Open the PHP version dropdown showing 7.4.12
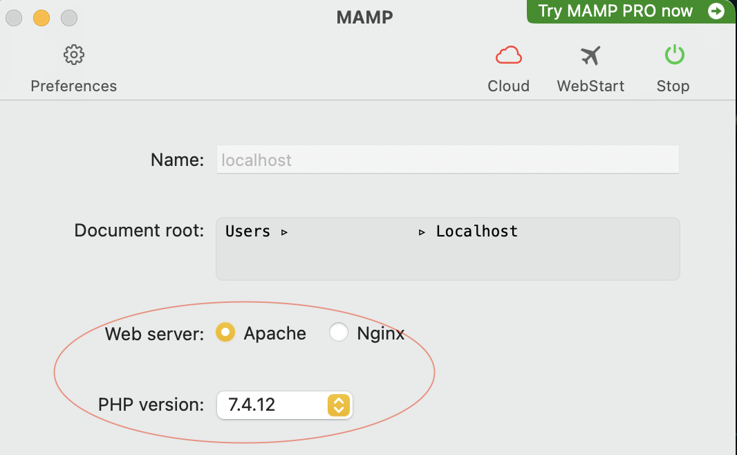The image size is (737, 455). click(284, 405)
